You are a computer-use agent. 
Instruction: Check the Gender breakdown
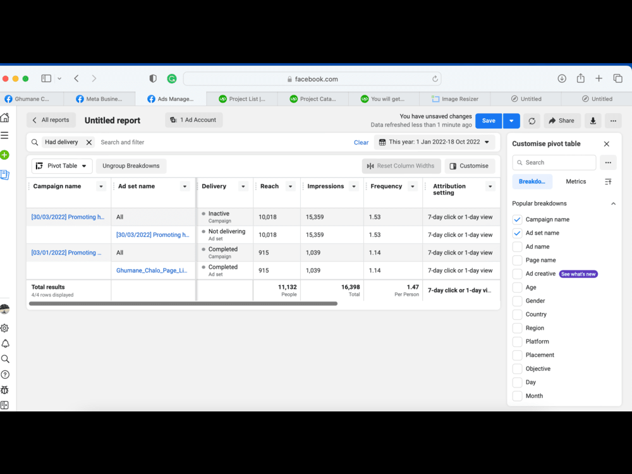tap(517, 301)
